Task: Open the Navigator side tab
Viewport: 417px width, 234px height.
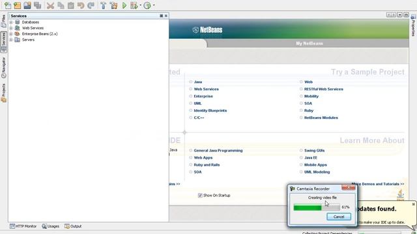Action: click(x=3, y=68)
